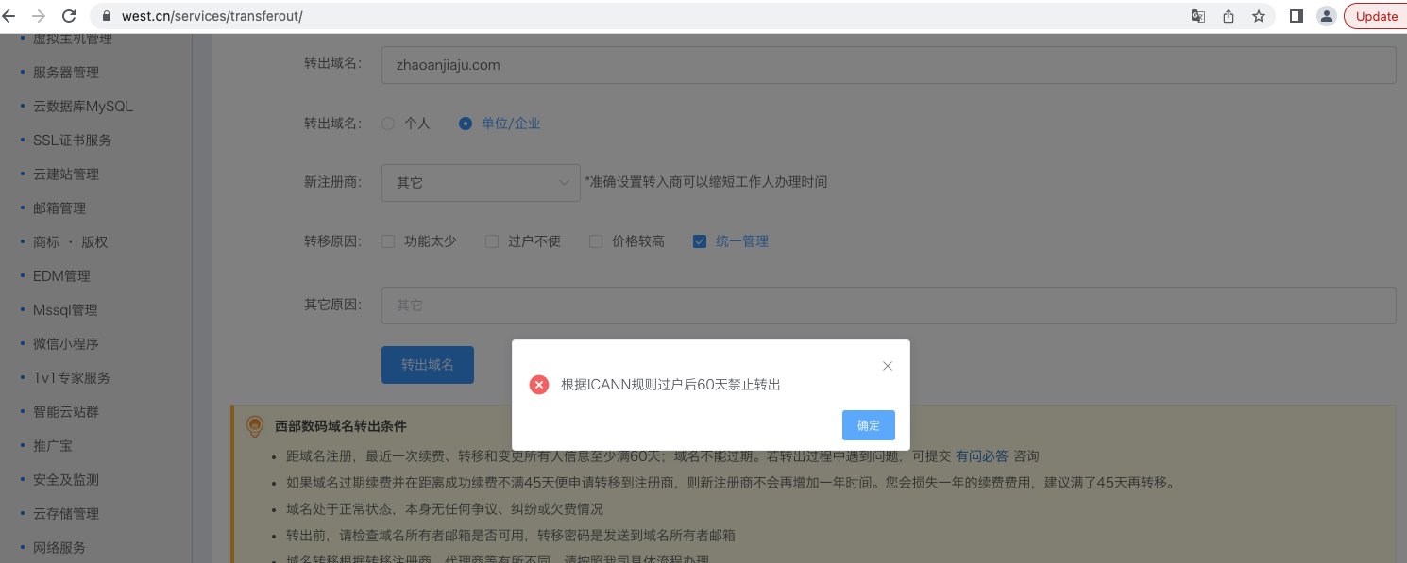This screenshot has width=1407, height=563.
Task: Click the share page icon
Action: pyautogui.click(x=1229, y=16)
